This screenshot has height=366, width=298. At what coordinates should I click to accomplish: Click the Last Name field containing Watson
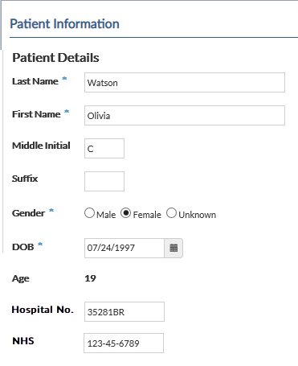coord(185,82)
